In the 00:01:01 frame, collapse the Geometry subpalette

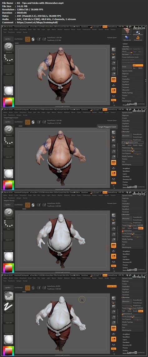tap(126, 47)
